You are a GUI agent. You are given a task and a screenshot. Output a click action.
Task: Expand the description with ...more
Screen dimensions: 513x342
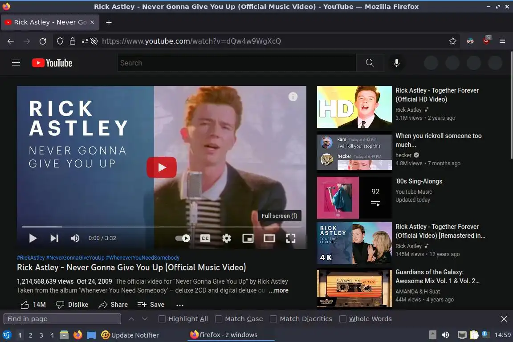pos(278,291)
